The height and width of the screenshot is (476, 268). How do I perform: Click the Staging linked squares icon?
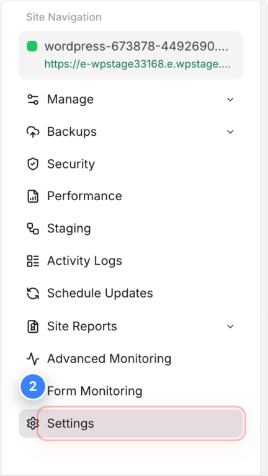tap(33, 229)
